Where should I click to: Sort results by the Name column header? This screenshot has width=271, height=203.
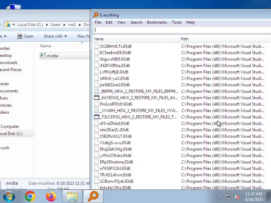[136, 39]
